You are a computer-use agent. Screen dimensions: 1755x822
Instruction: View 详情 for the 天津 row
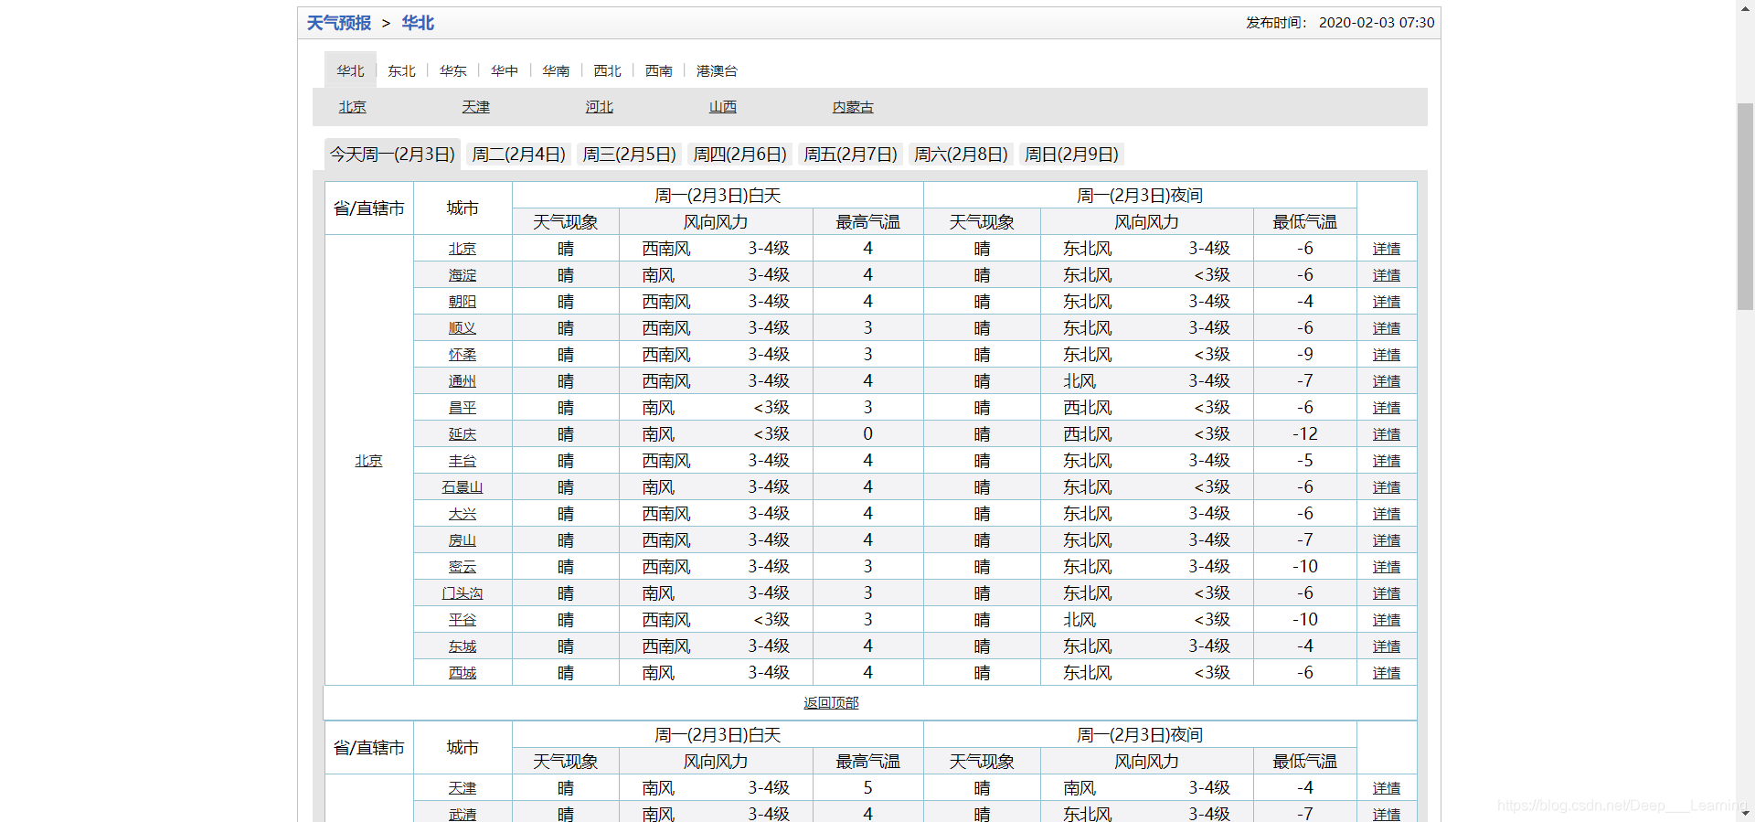point(1387,788)
